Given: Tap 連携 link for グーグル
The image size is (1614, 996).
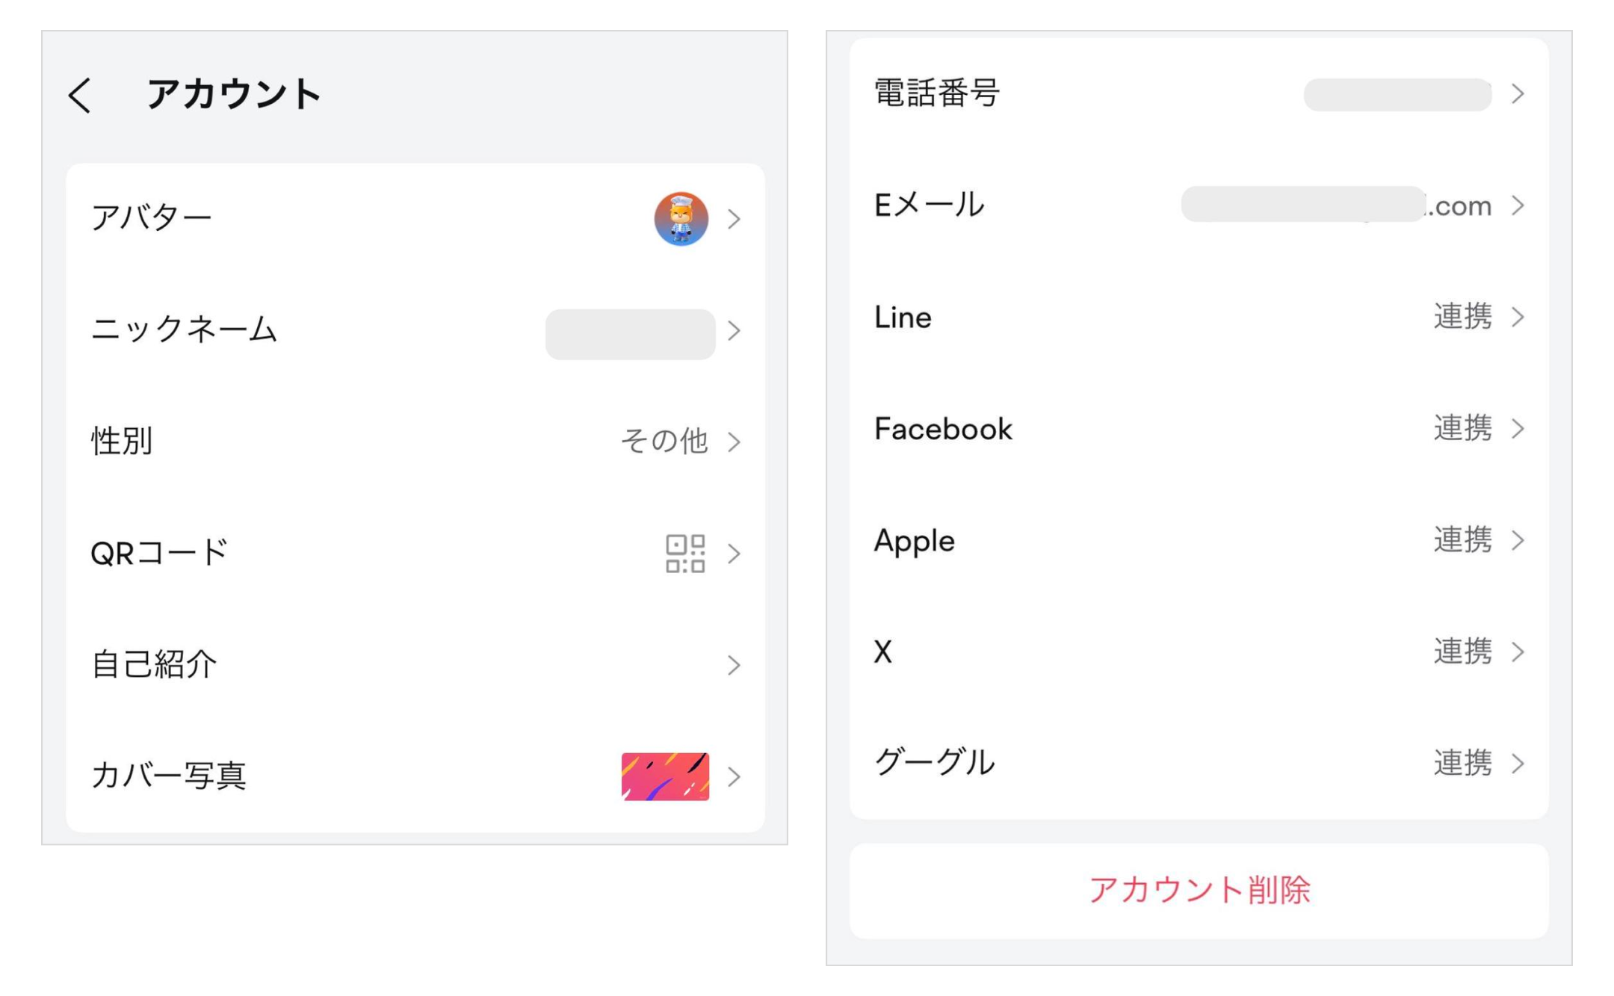Looking at the screenshot, I should 1462,764.
